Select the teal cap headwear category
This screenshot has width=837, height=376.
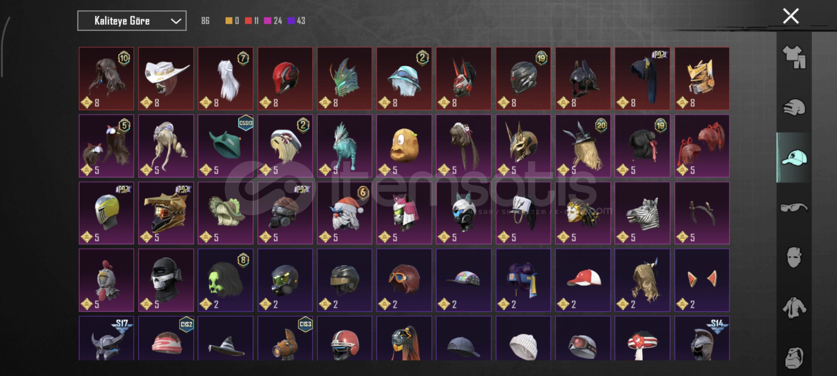(x=794, y=157)
